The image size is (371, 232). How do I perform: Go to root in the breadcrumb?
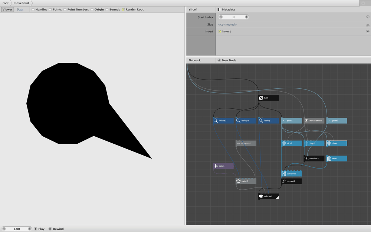click(x=6, y=3)
